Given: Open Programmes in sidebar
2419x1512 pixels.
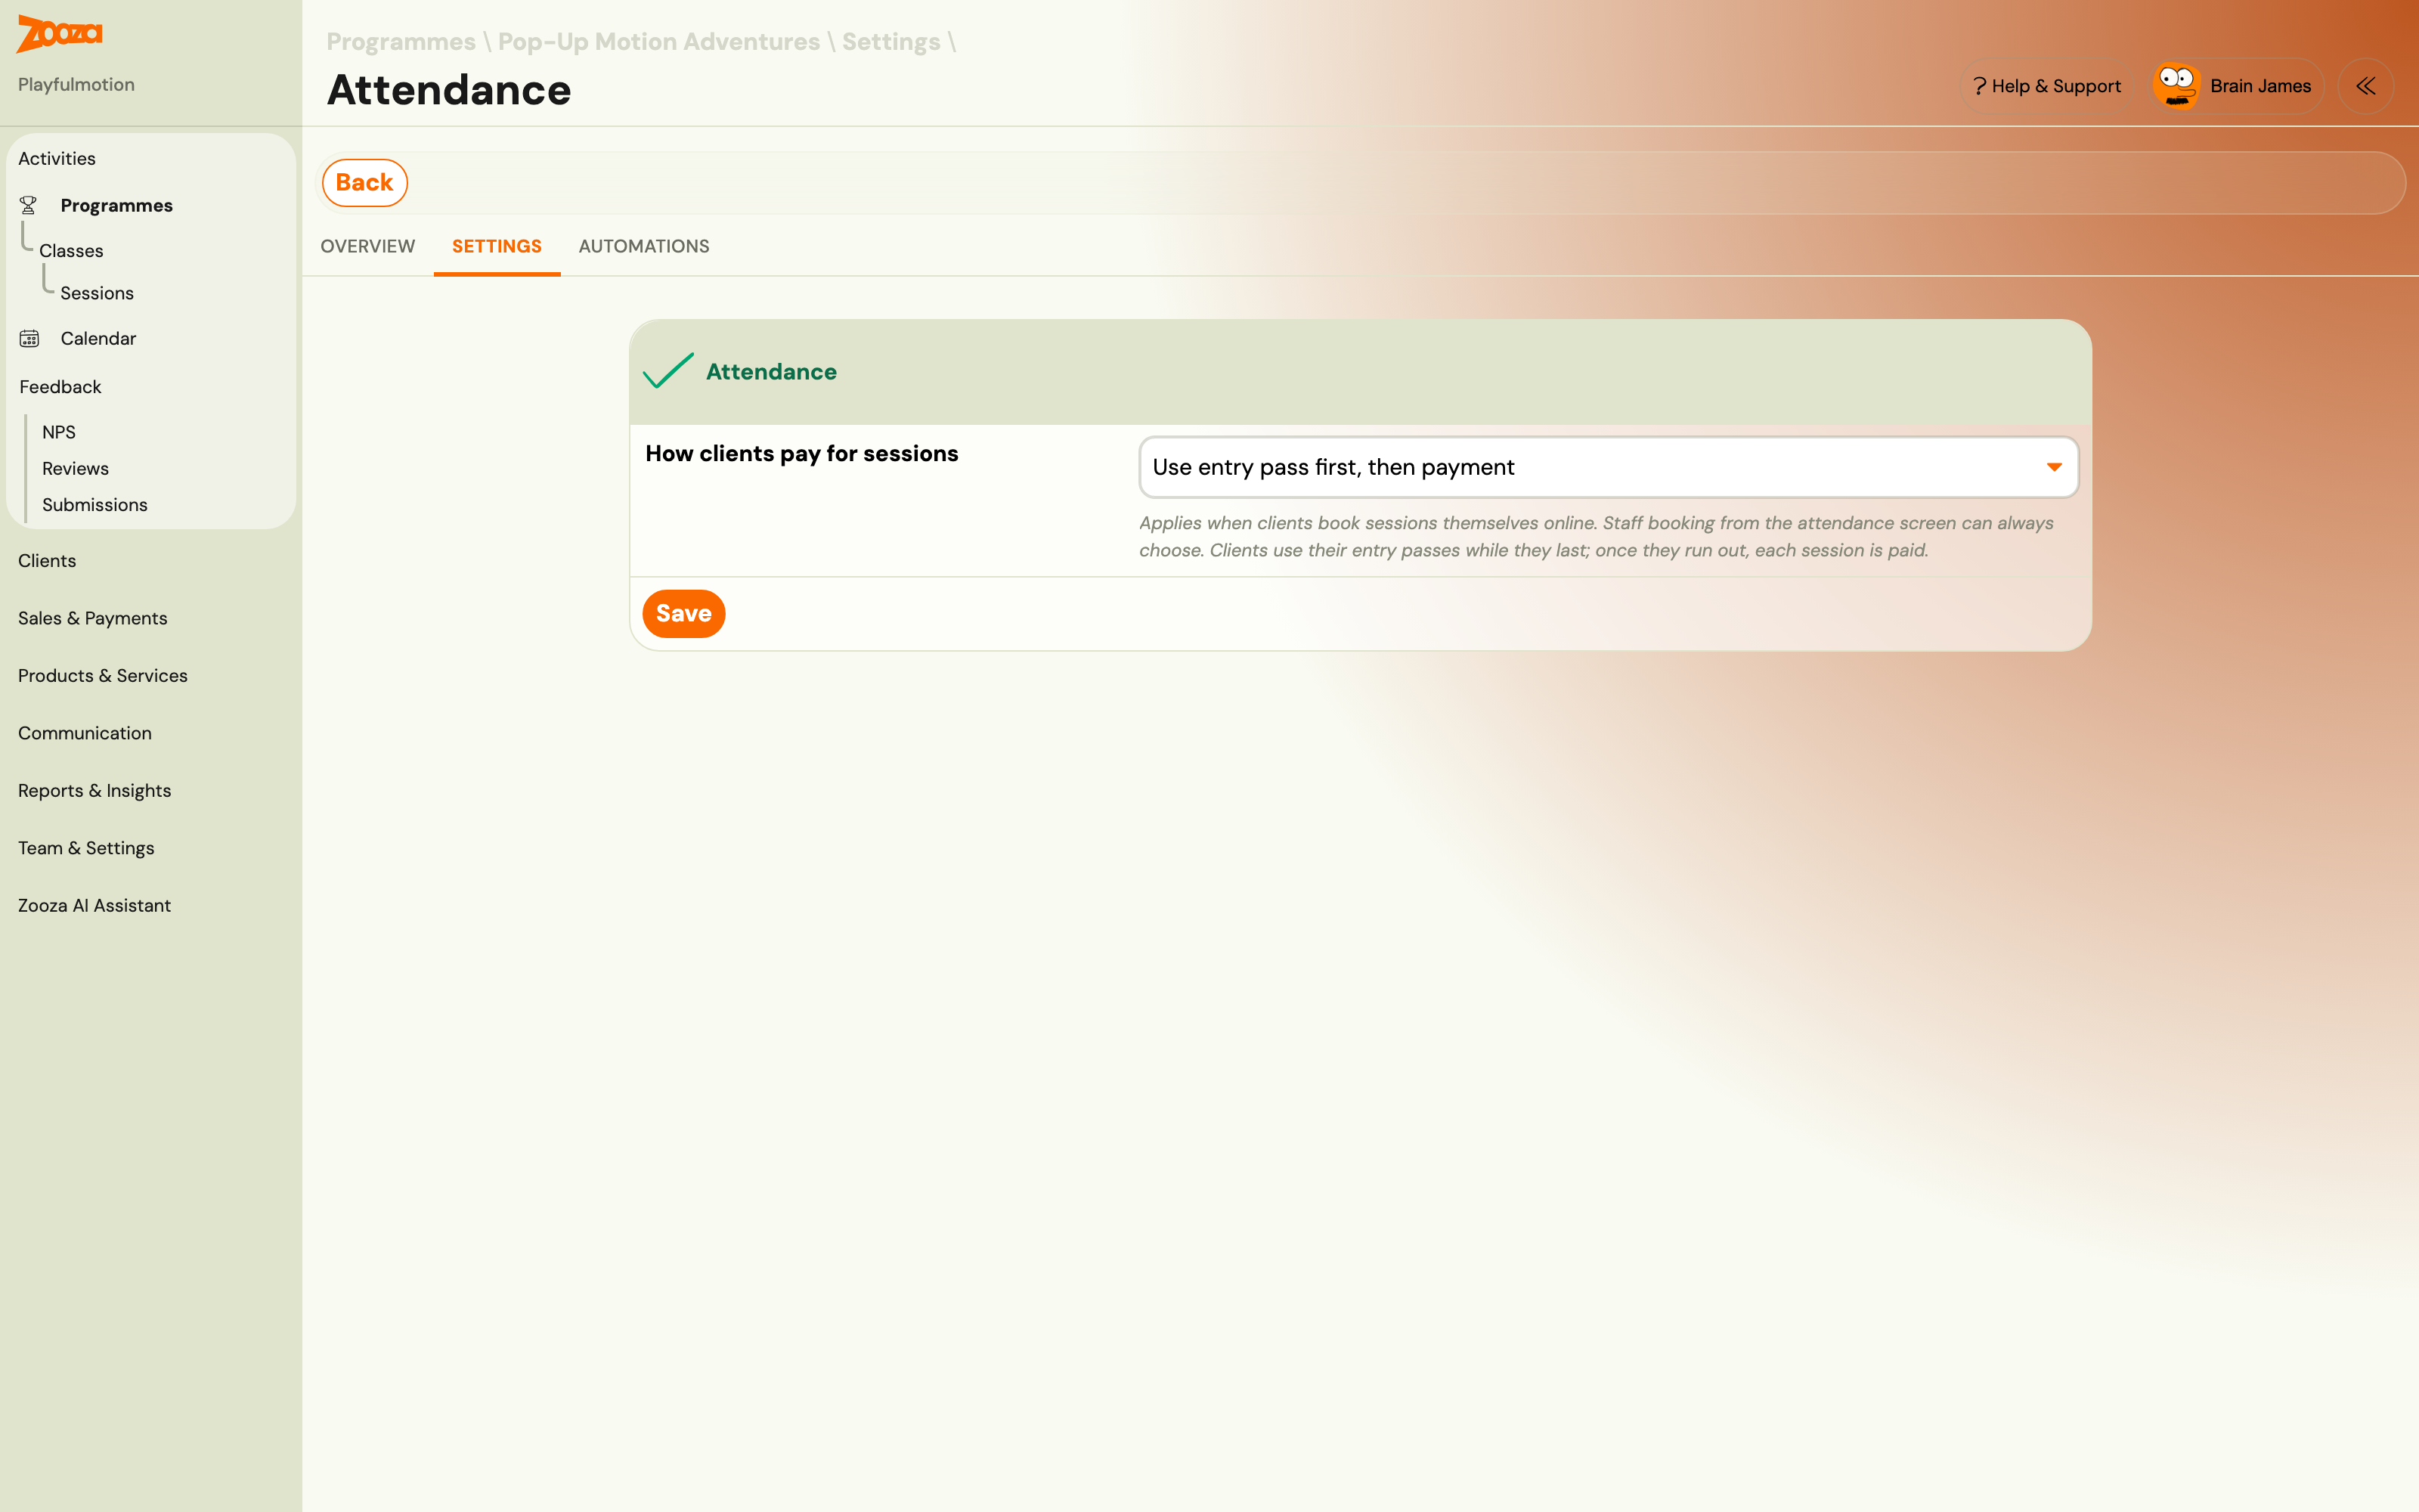Looking at the screenshot, I should coord(116,205).
